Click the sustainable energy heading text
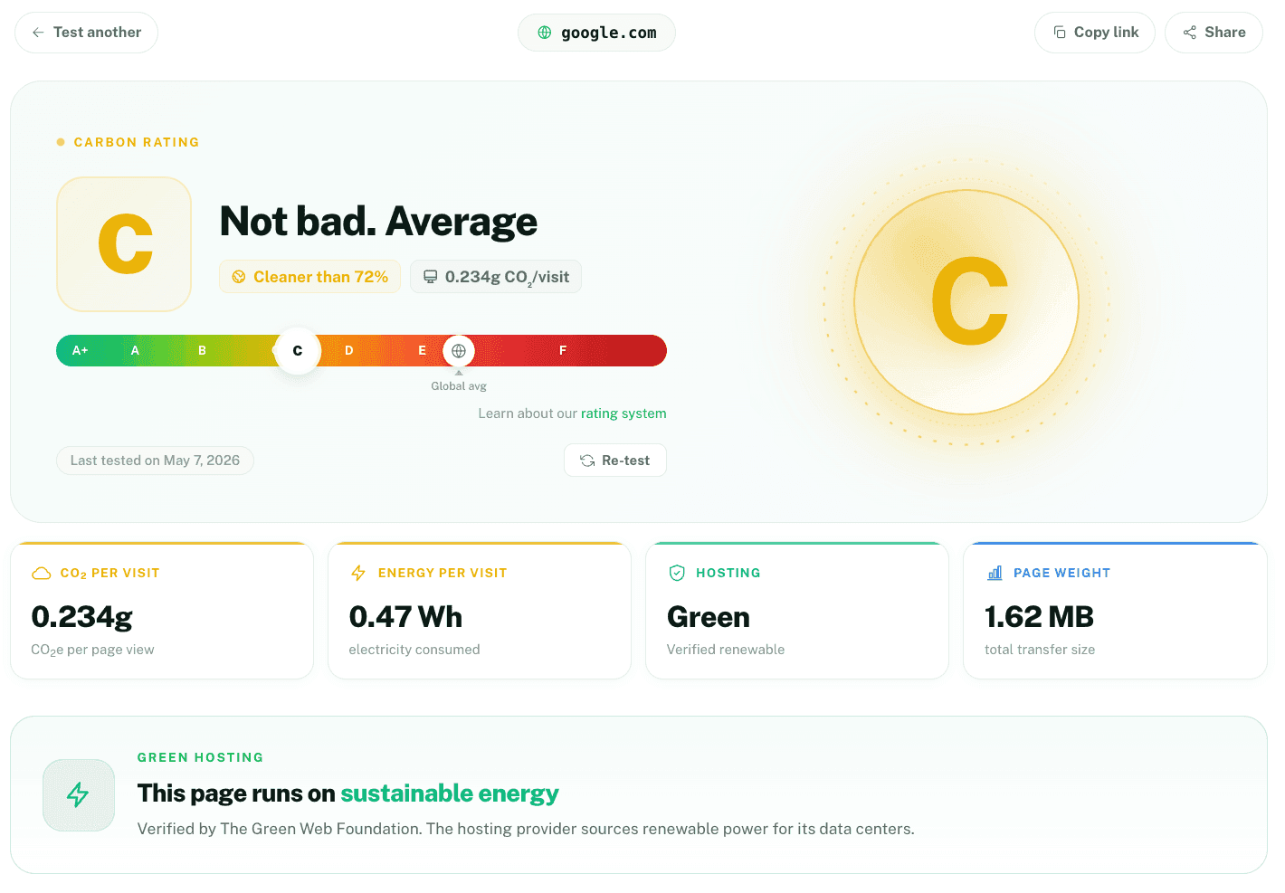The image size is (1285, 893). click(450, 793)
